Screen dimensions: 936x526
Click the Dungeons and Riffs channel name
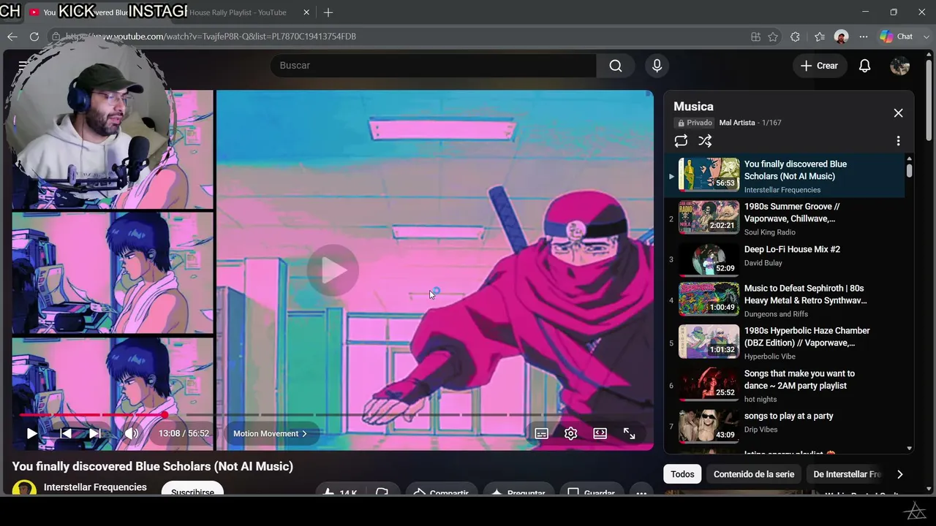(776, 314)
